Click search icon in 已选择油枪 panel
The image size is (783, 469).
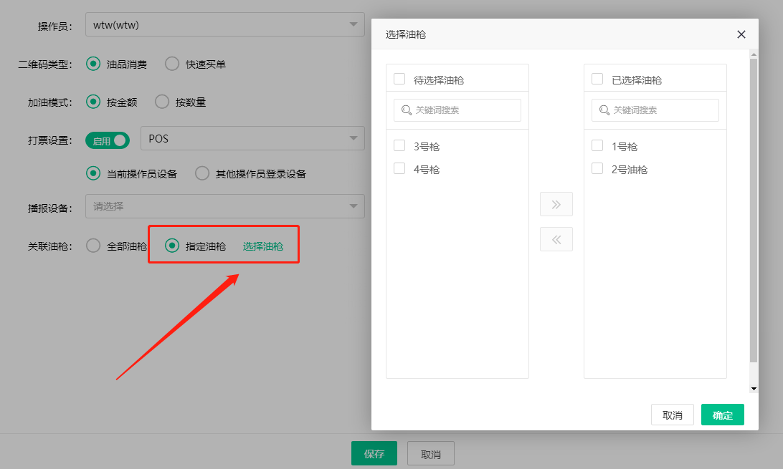tap(604, 110)
